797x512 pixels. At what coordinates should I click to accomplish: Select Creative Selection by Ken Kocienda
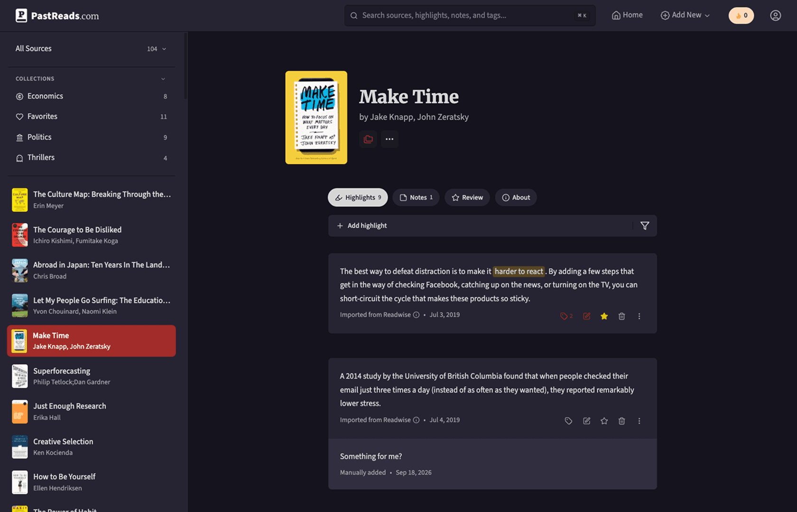pos(91,447)
